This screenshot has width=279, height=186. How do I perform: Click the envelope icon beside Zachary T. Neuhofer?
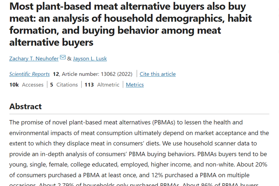pyautogui.click(x=63, y=57)
